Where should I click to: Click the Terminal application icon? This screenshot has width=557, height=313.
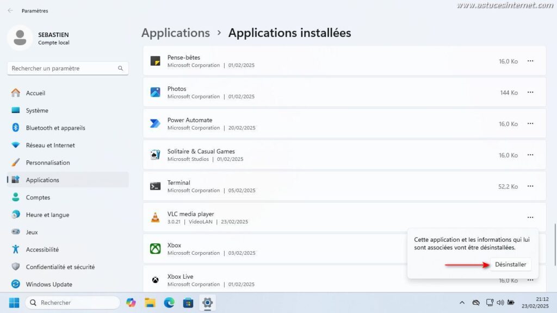[155, 186]
